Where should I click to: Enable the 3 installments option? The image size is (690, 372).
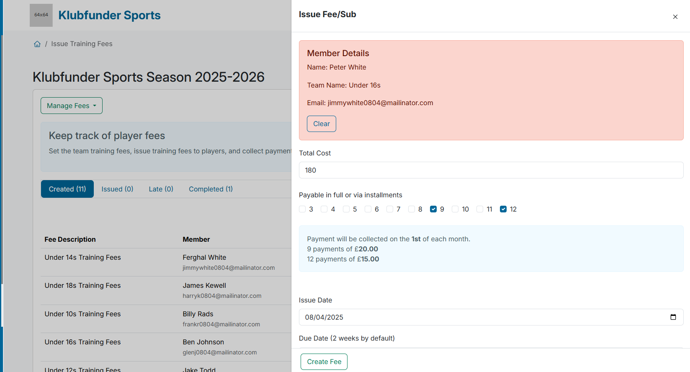pos(302,209)
